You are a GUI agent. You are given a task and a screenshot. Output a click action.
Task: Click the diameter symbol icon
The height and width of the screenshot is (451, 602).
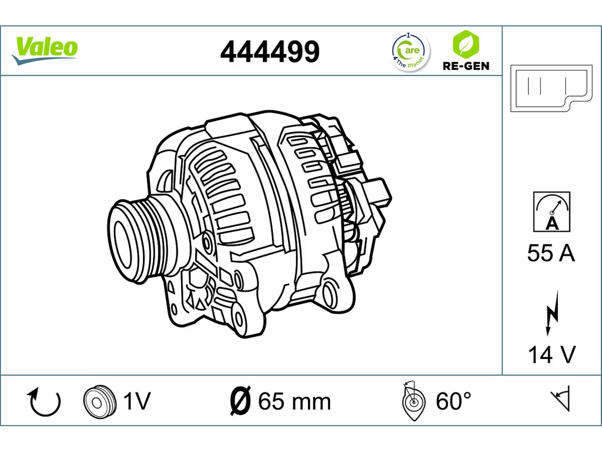pyautogui.click(x=241, y=401)
